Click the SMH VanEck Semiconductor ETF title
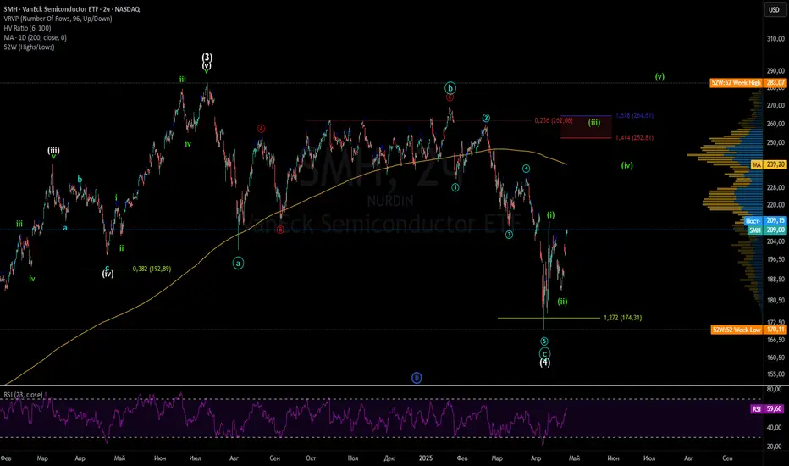 pyautogui.click(x=72, y=9)
